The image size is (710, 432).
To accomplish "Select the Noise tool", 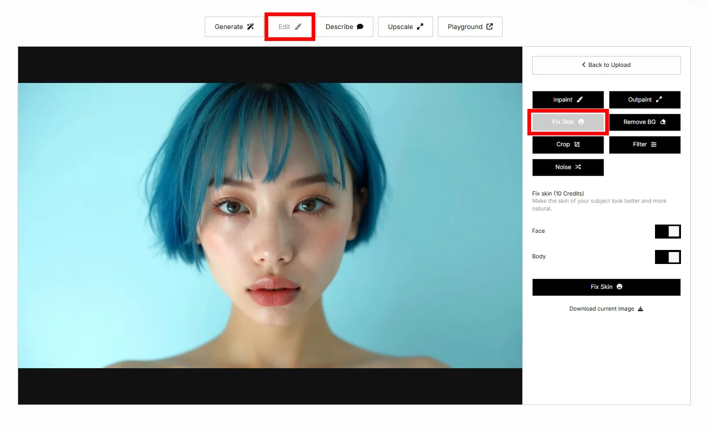I will 567,167.
